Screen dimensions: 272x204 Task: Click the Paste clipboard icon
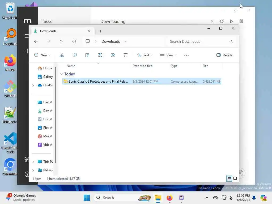pos(87,55)
